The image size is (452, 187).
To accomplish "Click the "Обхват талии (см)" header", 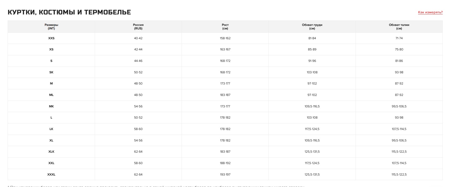I will 399,26.
